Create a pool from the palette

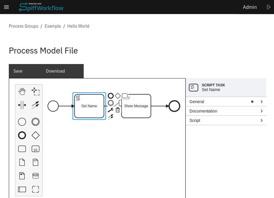tap(22, 189)
